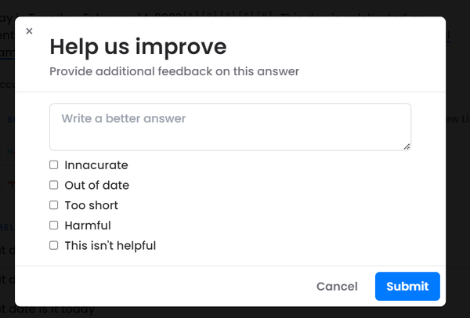Enable the Too short checkbox
The height and width of the screenshot is (318, 470).
pos(54,205)
